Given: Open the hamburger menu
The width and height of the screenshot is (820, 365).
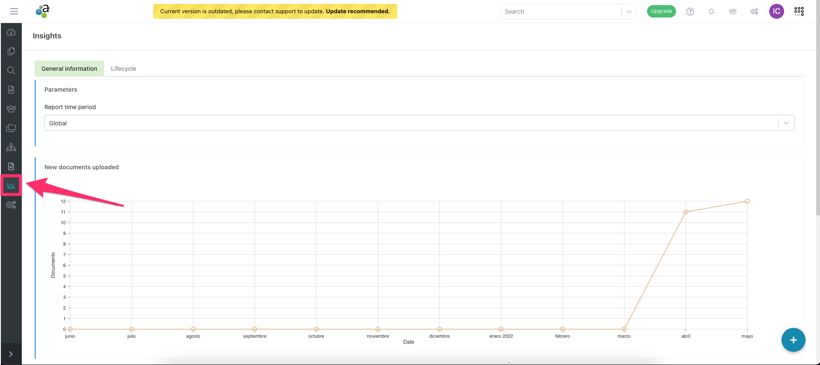Looking at the screenshot, I should coord(14,12).
